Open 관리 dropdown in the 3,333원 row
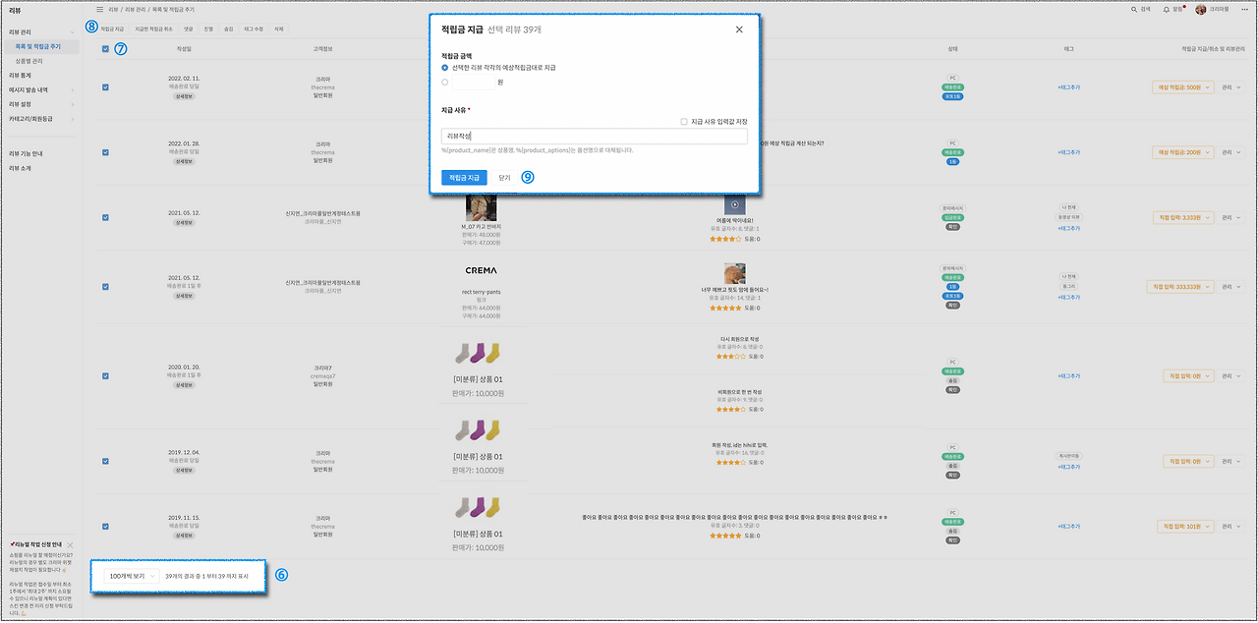This screenshot has width=1258, height=623. click(1231, 217)
